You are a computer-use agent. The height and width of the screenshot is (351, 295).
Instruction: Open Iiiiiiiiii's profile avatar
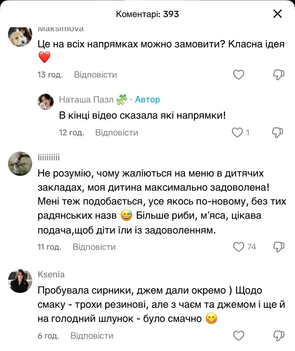click(20, 164)
